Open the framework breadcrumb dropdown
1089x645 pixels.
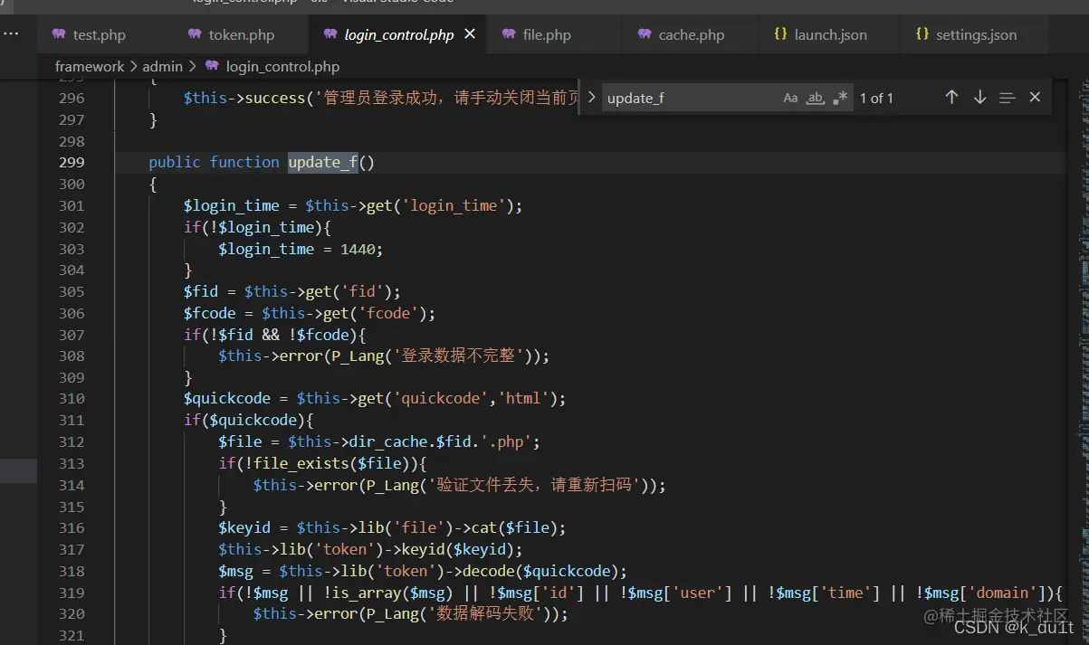coord(90,66)
